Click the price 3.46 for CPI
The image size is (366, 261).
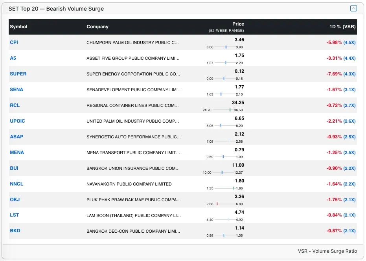pyautogui.click(x=239, y=40)
